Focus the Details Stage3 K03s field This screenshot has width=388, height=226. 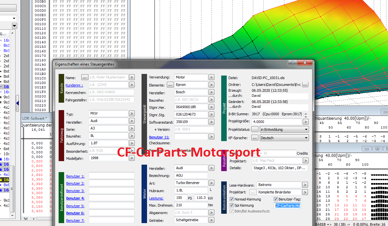click(280, 168)
